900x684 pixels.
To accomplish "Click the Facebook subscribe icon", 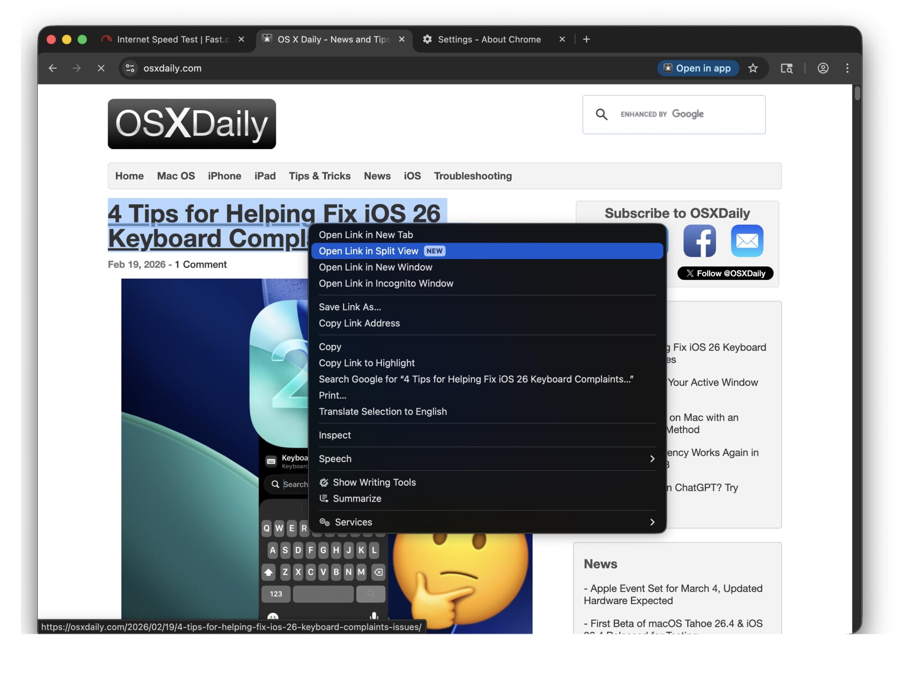I will [x=699, y=240].
